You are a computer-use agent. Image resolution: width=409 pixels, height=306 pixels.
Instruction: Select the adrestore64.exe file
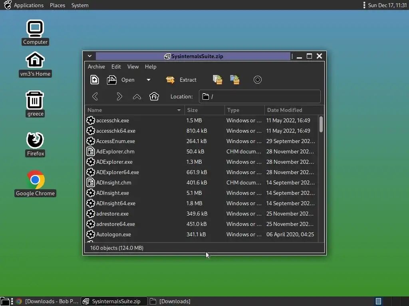point(201,224)
